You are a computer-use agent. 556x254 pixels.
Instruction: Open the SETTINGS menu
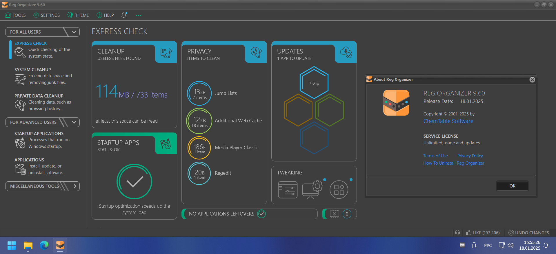tap(46, 15)
